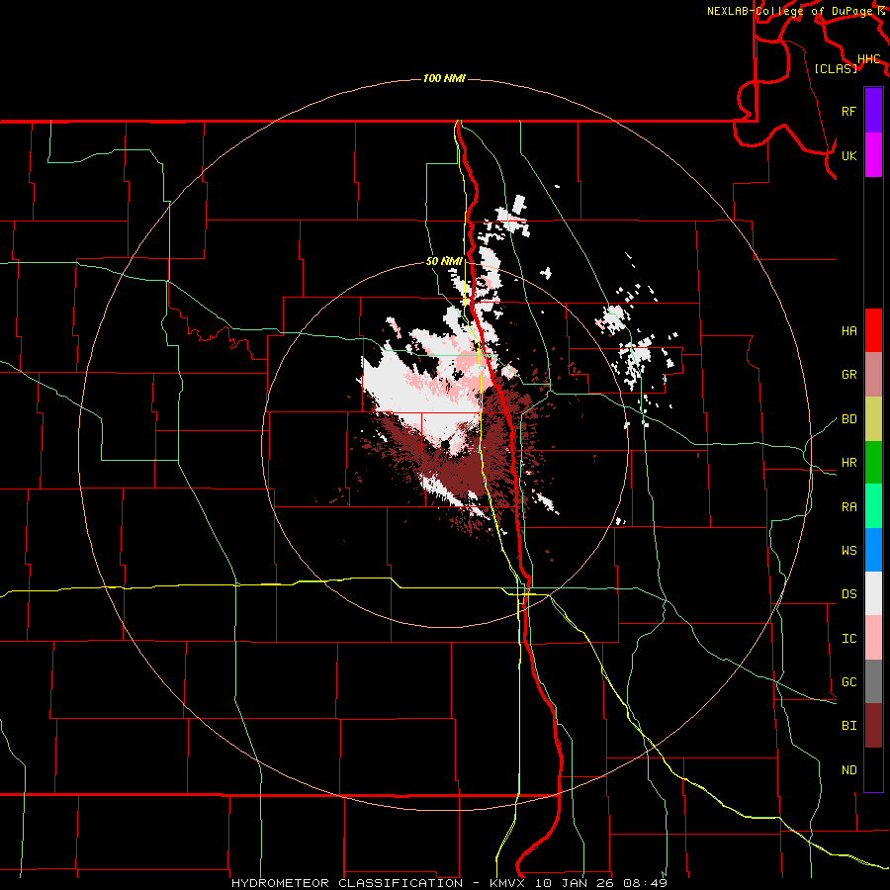Click the BD legend label

click(848, 419)
